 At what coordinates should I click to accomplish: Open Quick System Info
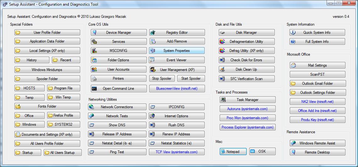[317, 33]
